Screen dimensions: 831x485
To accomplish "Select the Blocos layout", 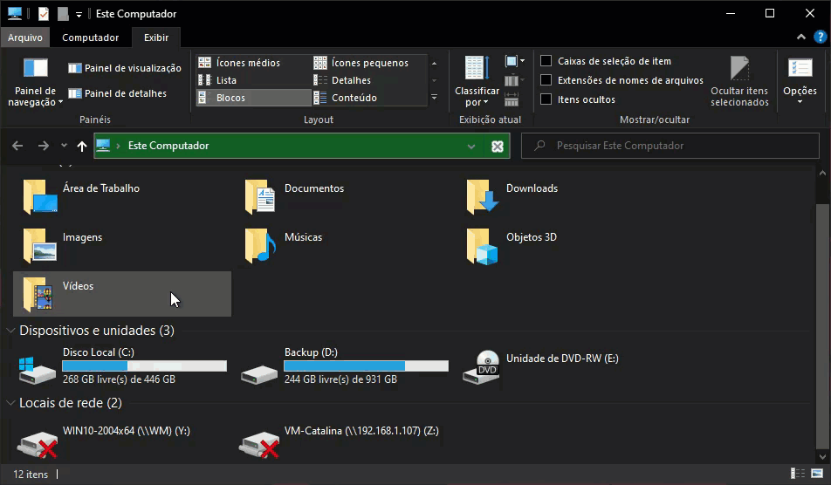I will pyautogui.click(x=253, y=98).
